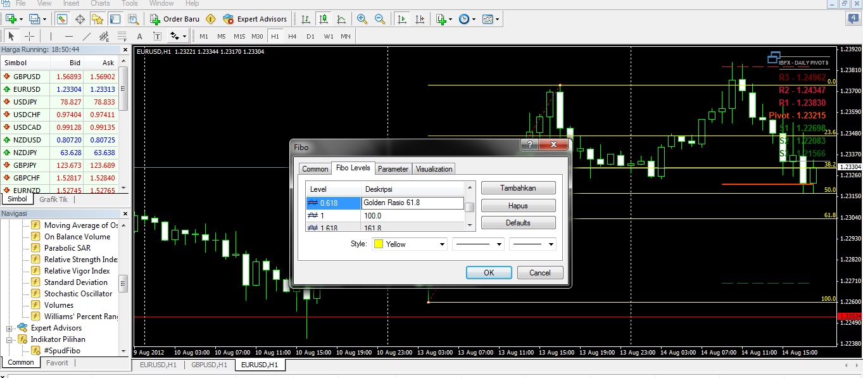Toggle the Market Watch window icon
The image size is (863, 378).
pyautogui.click(x=62, y=19)
